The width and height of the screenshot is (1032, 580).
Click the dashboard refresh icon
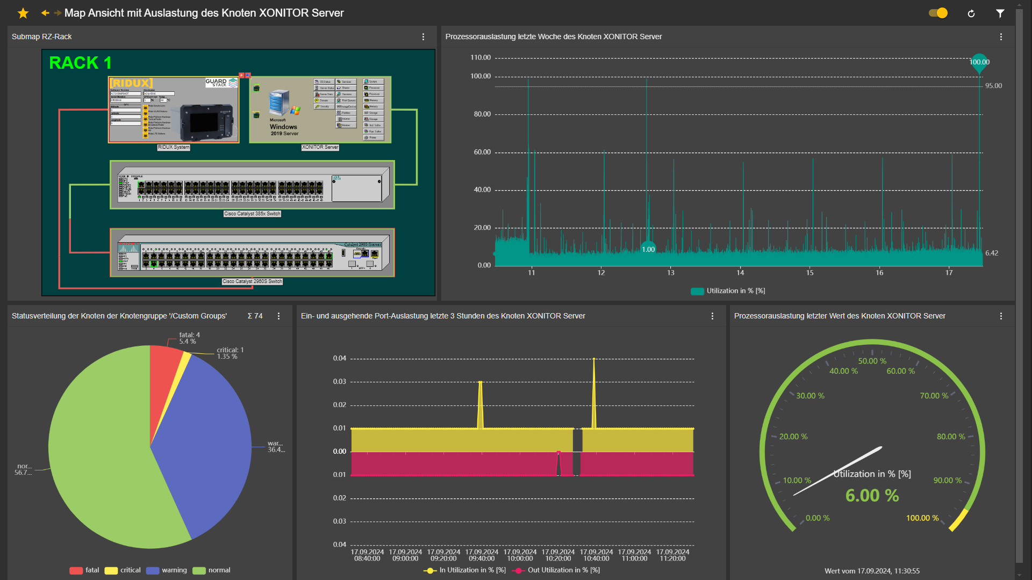coord(971,13)
